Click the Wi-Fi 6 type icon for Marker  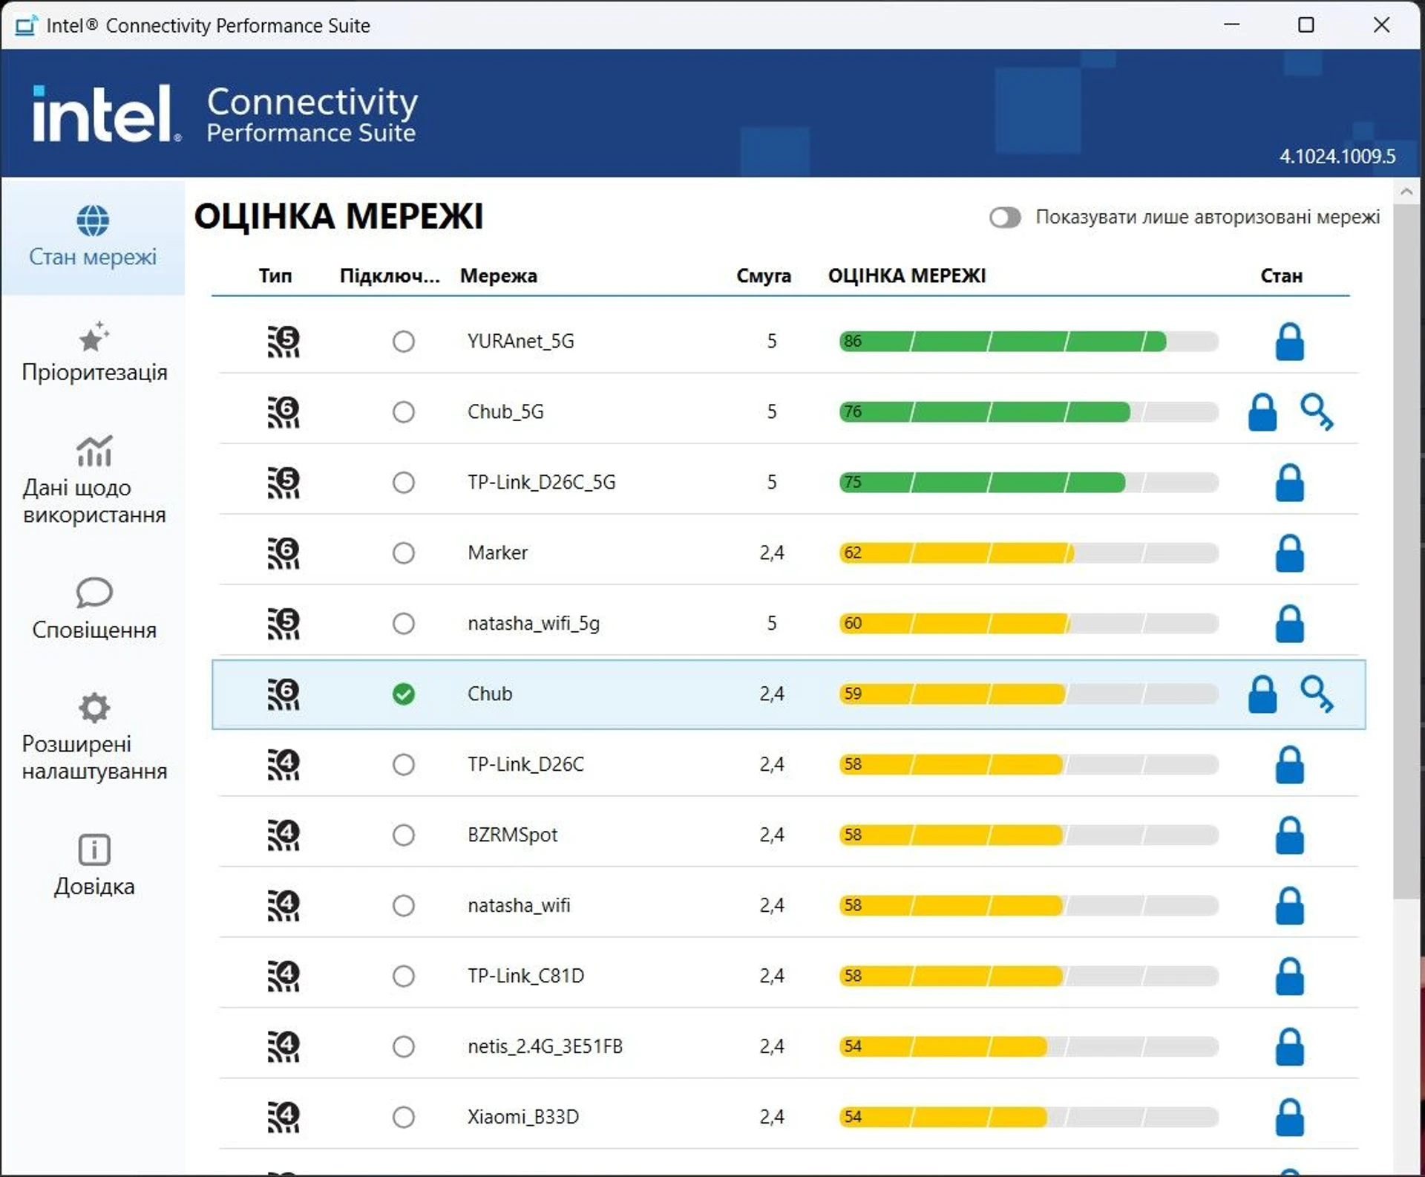[x=284, y=553]
